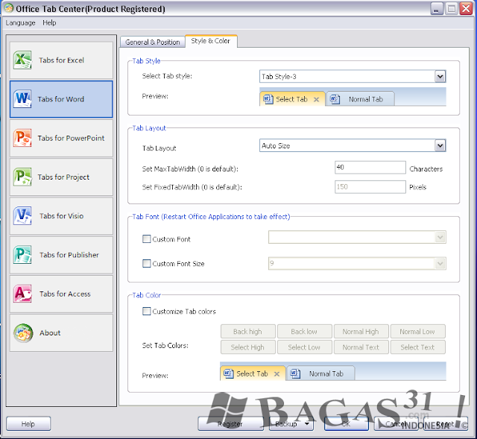Open the Backup button dropdown arrow
This screenshot has width=477, height=439.
(306, 423)
